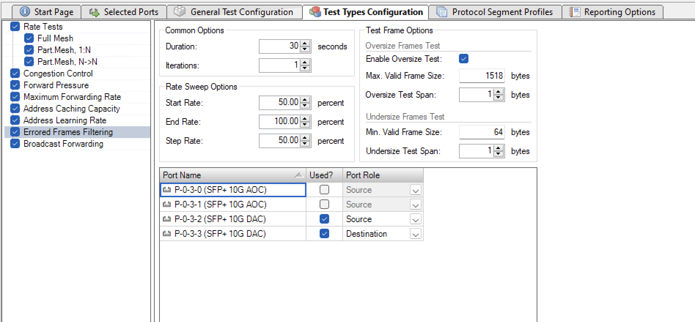Select Maximum Forwarding Rate tree item
The width and height of the screenshot is (695, 322).
coord(72,97)
